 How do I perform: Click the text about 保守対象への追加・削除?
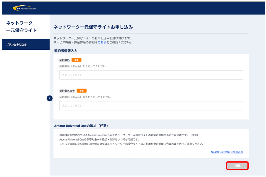[x=99, y=140]
